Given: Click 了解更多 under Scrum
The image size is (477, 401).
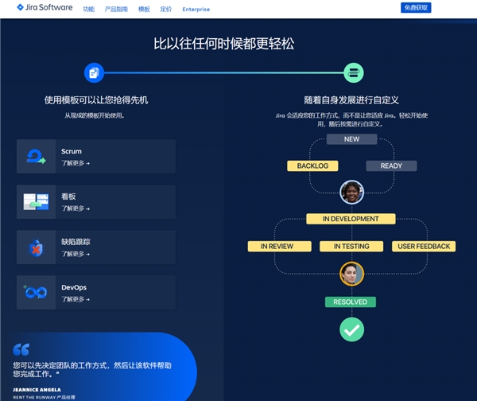Looking at the screenshot, I should click(76, 163).
